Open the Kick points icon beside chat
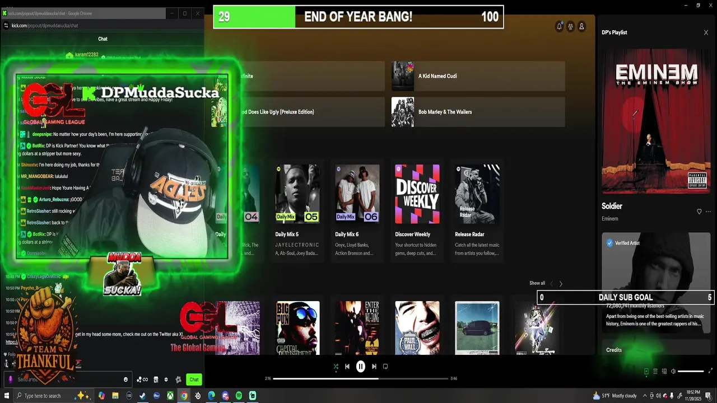 (x=142, y=379)
